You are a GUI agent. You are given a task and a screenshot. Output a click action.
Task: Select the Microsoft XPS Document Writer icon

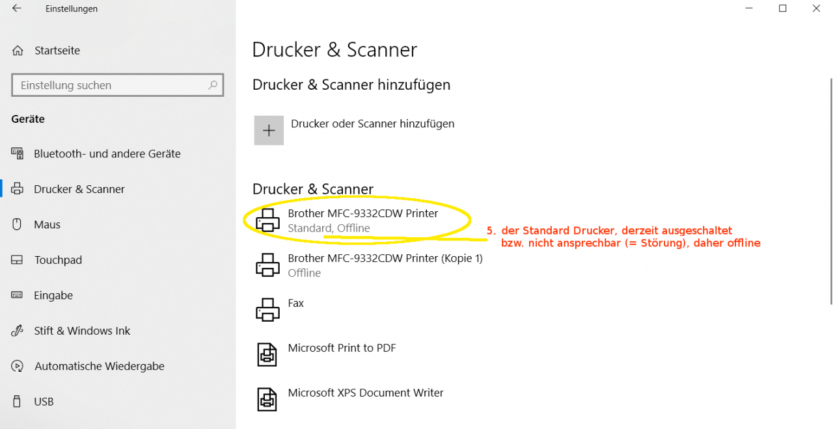267,400
